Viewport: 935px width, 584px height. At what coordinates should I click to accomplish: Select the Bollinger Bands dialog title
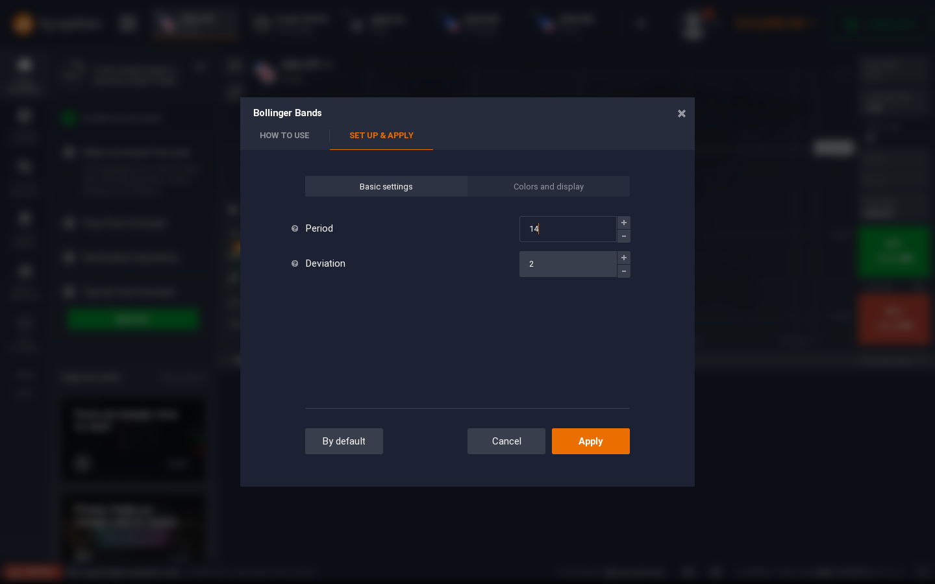[x=288, y=113]
